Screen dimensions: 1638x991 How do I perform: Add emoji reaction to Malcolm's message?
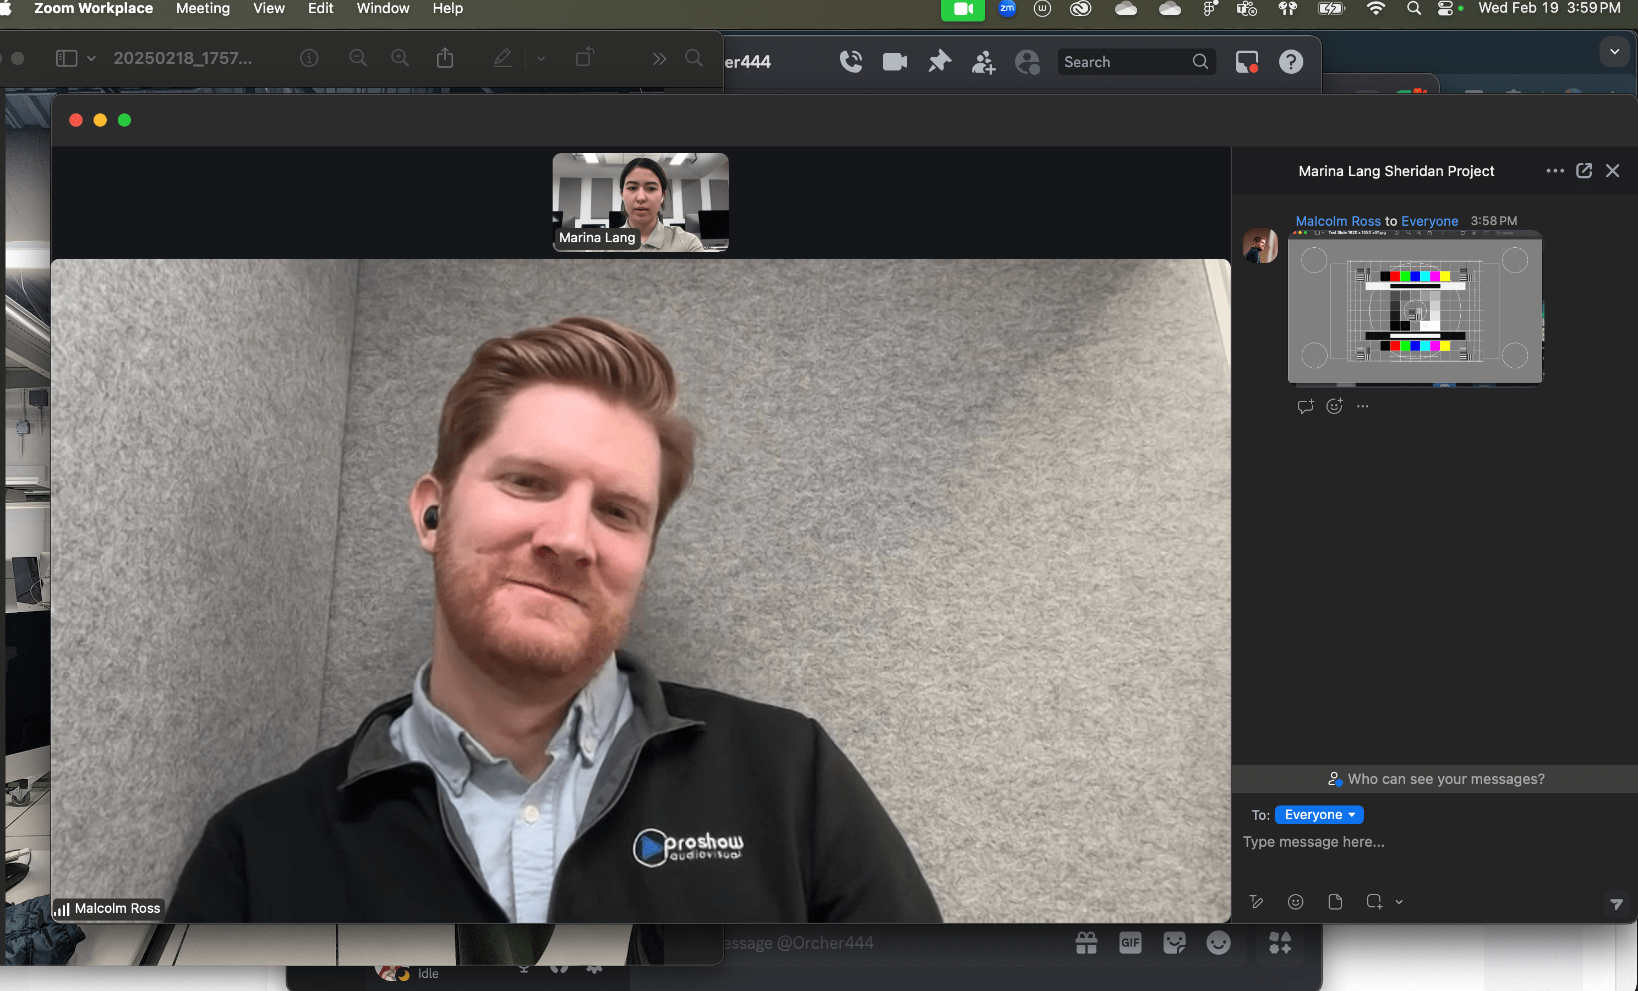[1334, 406]
